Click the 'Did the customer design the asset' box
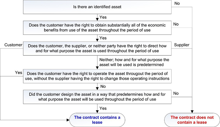 pyautogui.click(x=97, y=97)
